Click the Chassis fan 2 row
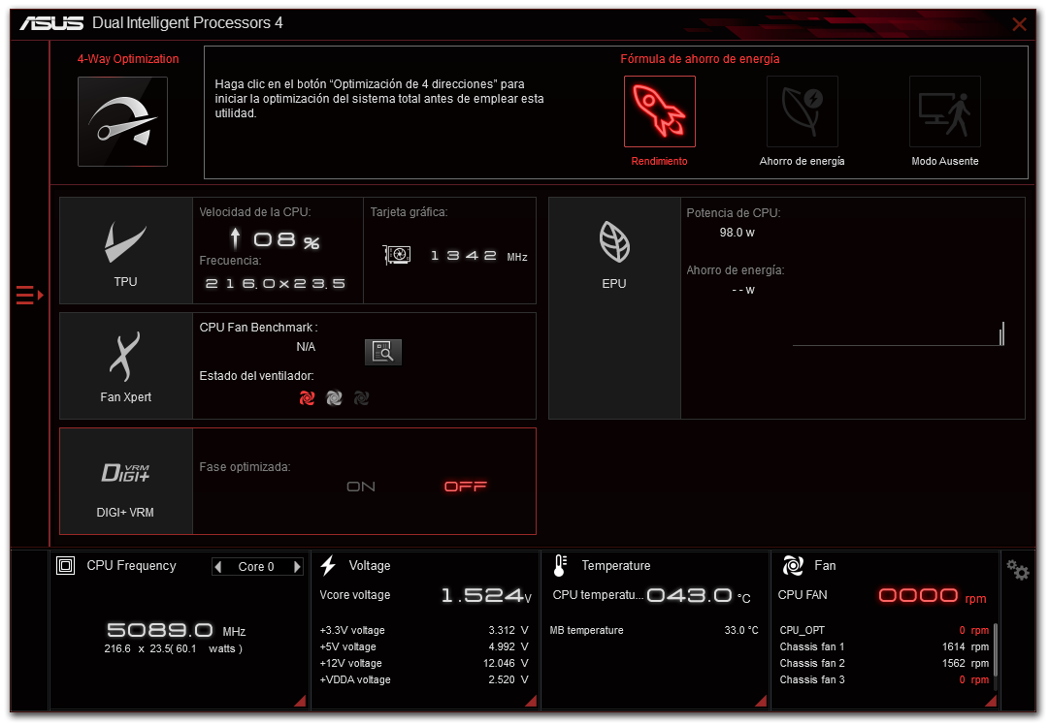 tap(884, 663)
